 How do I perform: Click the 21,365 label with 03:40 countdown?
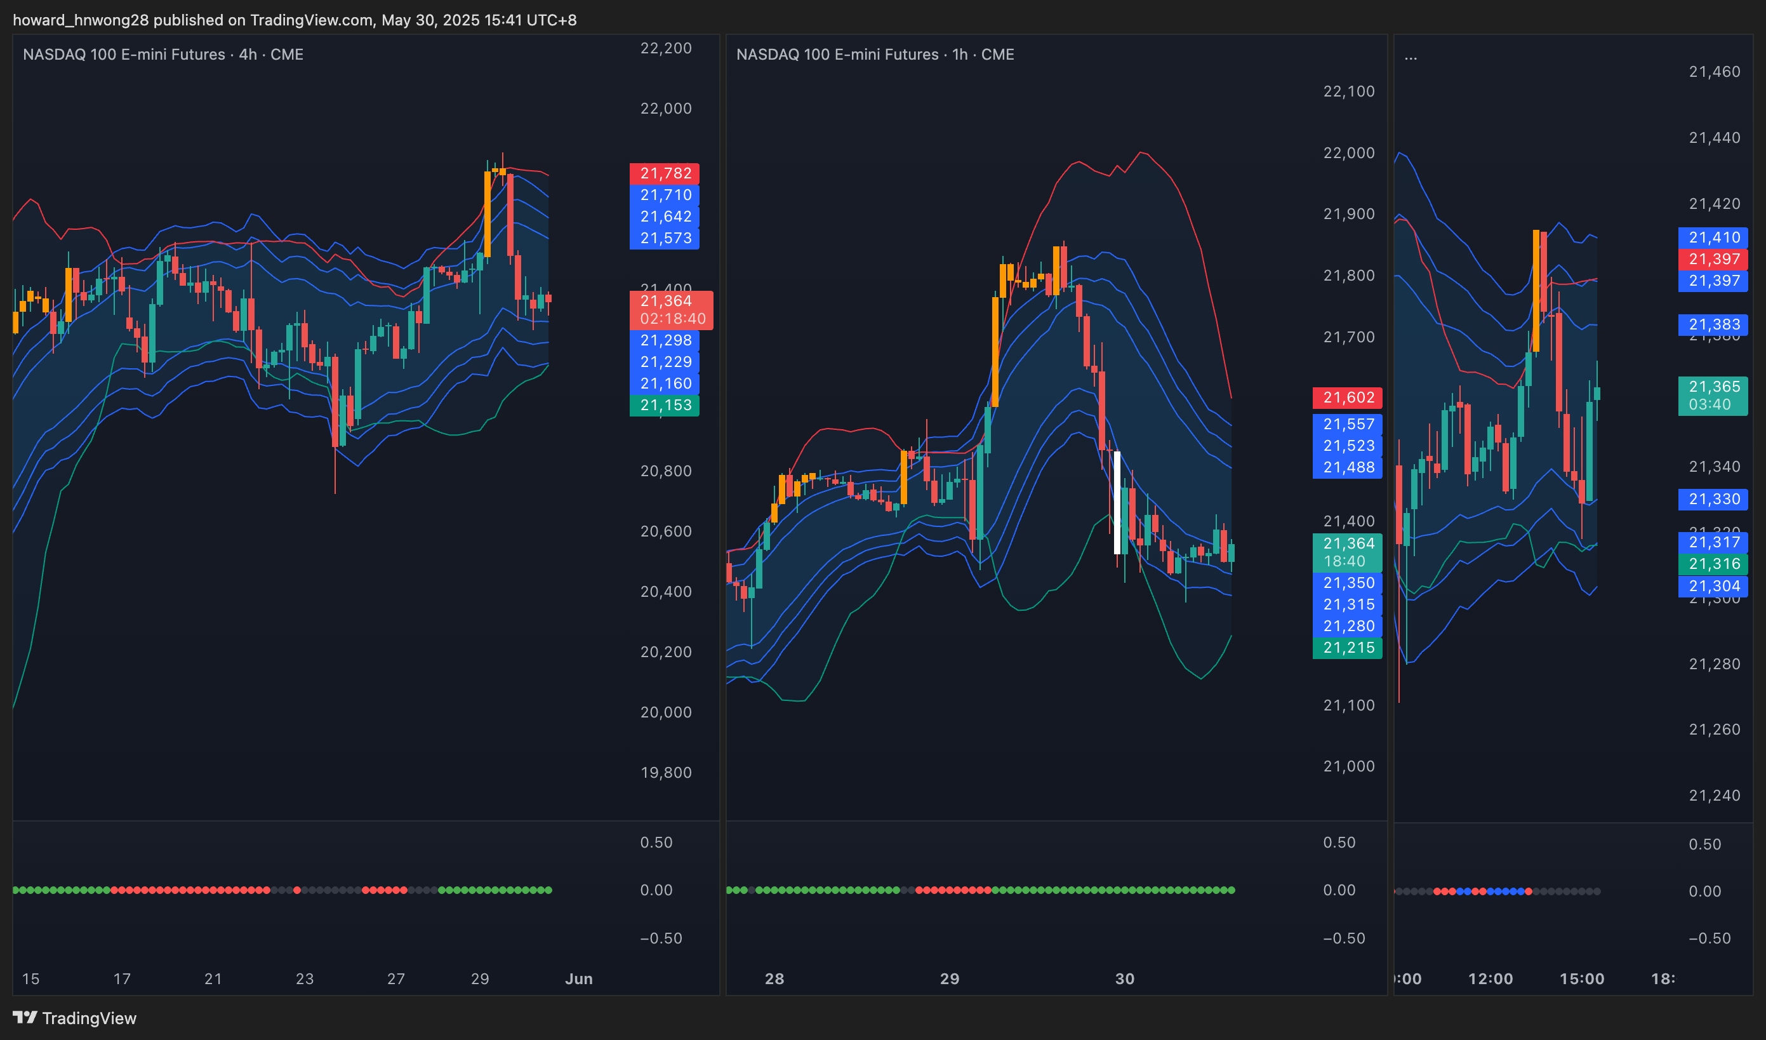tap(1713, 396)
